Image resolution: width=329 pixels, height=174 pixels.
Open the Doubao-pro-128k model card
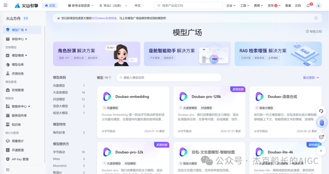(209, 112)
